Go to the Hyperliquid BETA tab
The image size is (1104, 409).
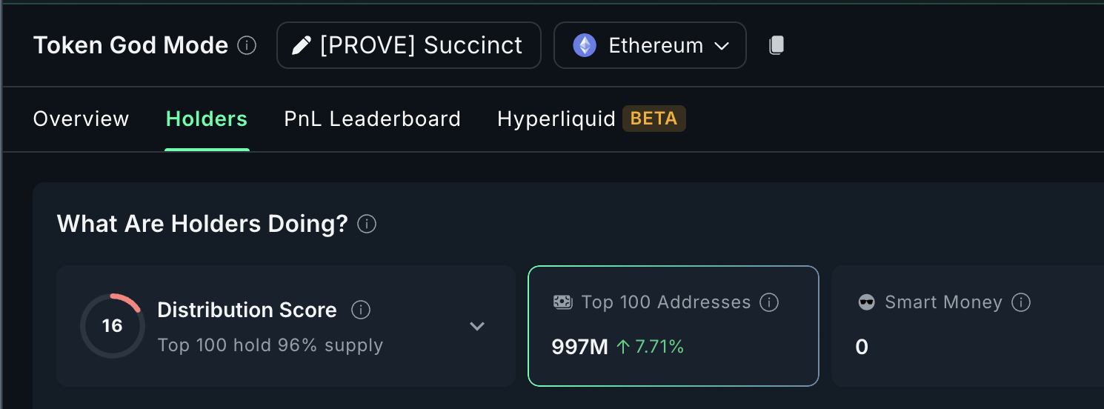pyautogui.click(x=591, y=119)
